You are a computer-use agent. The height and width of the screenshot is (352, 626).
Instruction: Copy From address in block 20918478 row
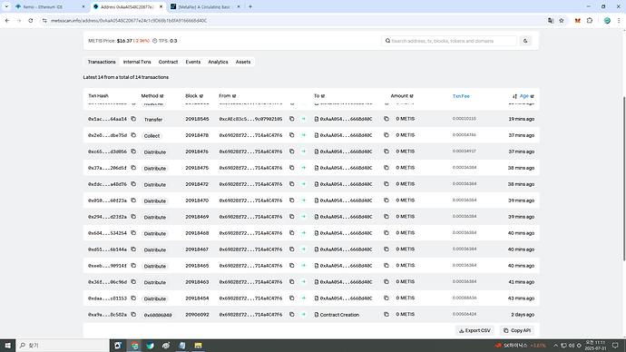click(x=292, y=135)
